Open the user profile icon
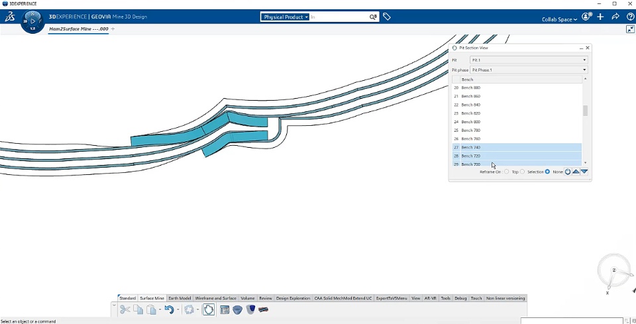636x324 pixels. 586,17
